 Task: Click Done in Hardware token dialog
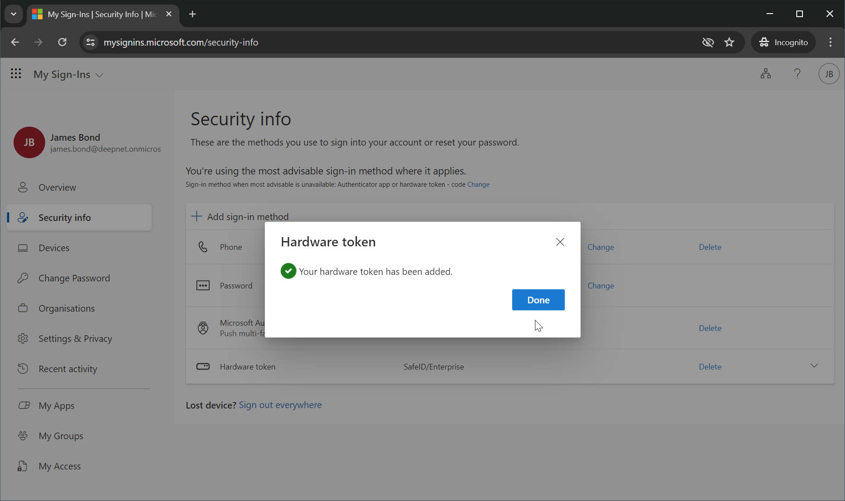point(538,300)
